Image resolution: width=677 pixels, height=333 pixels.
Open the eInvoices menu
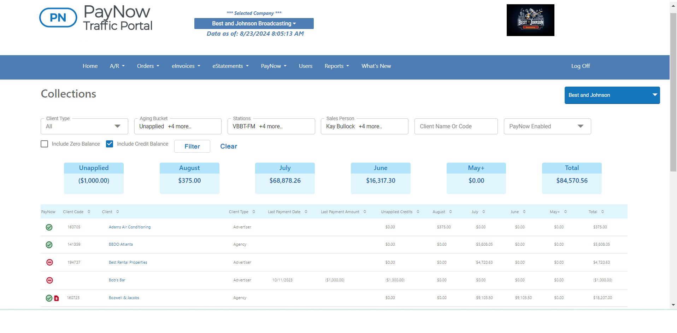point(186,66)
